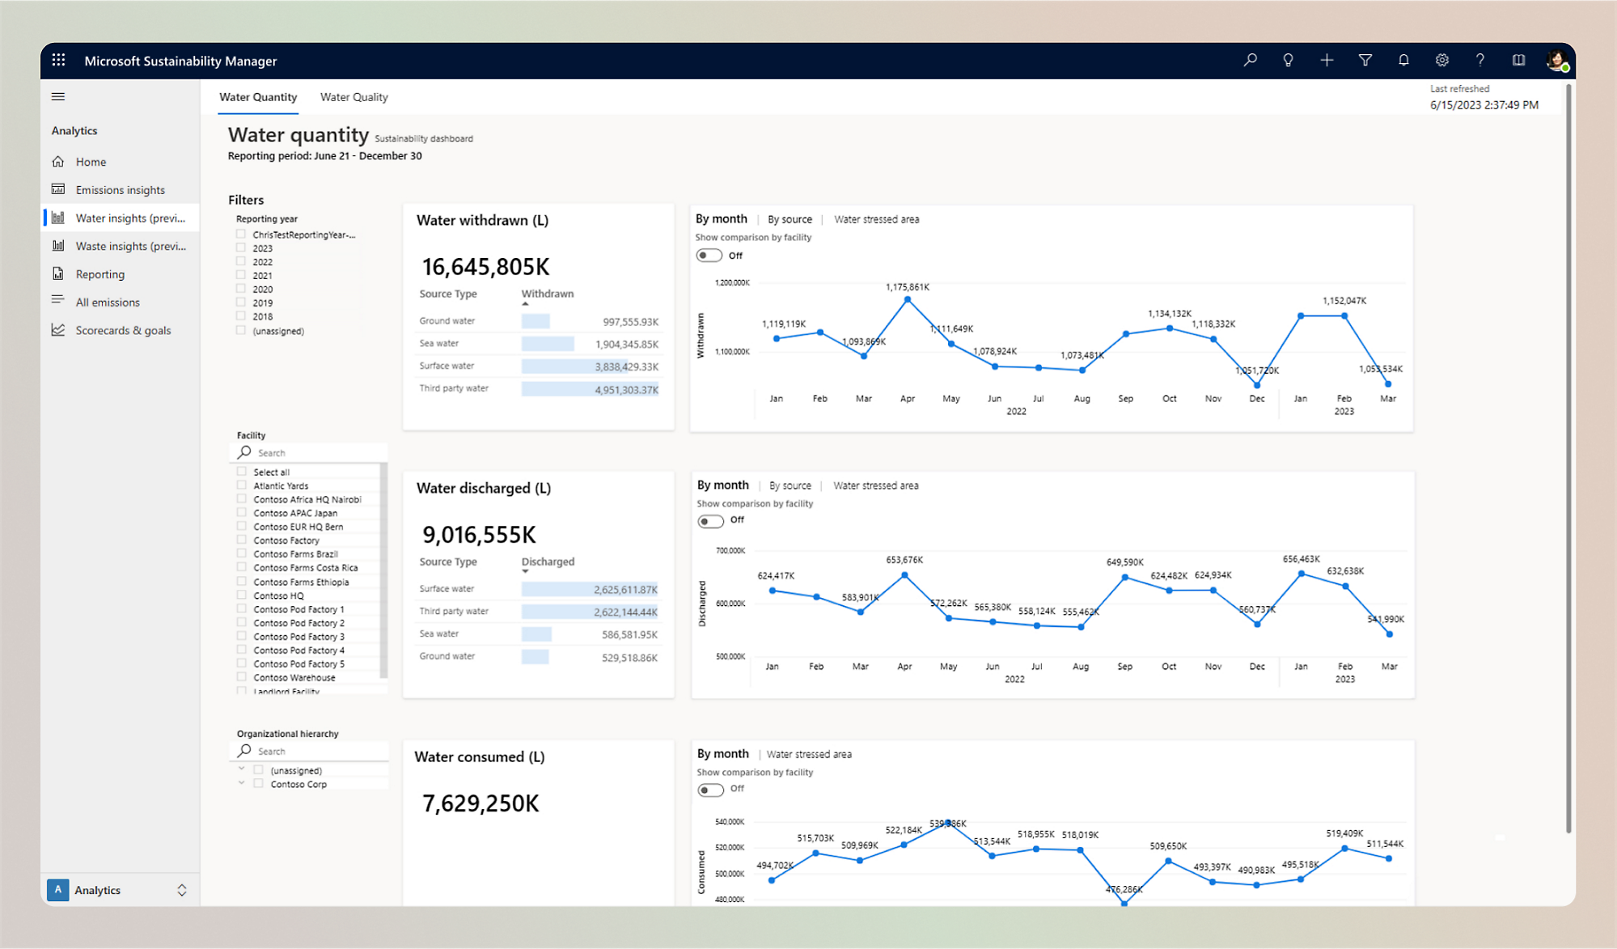Toggle Show comparison by facility for Water discharged
The image size is (1617, 949).
[x=710, y=521]
